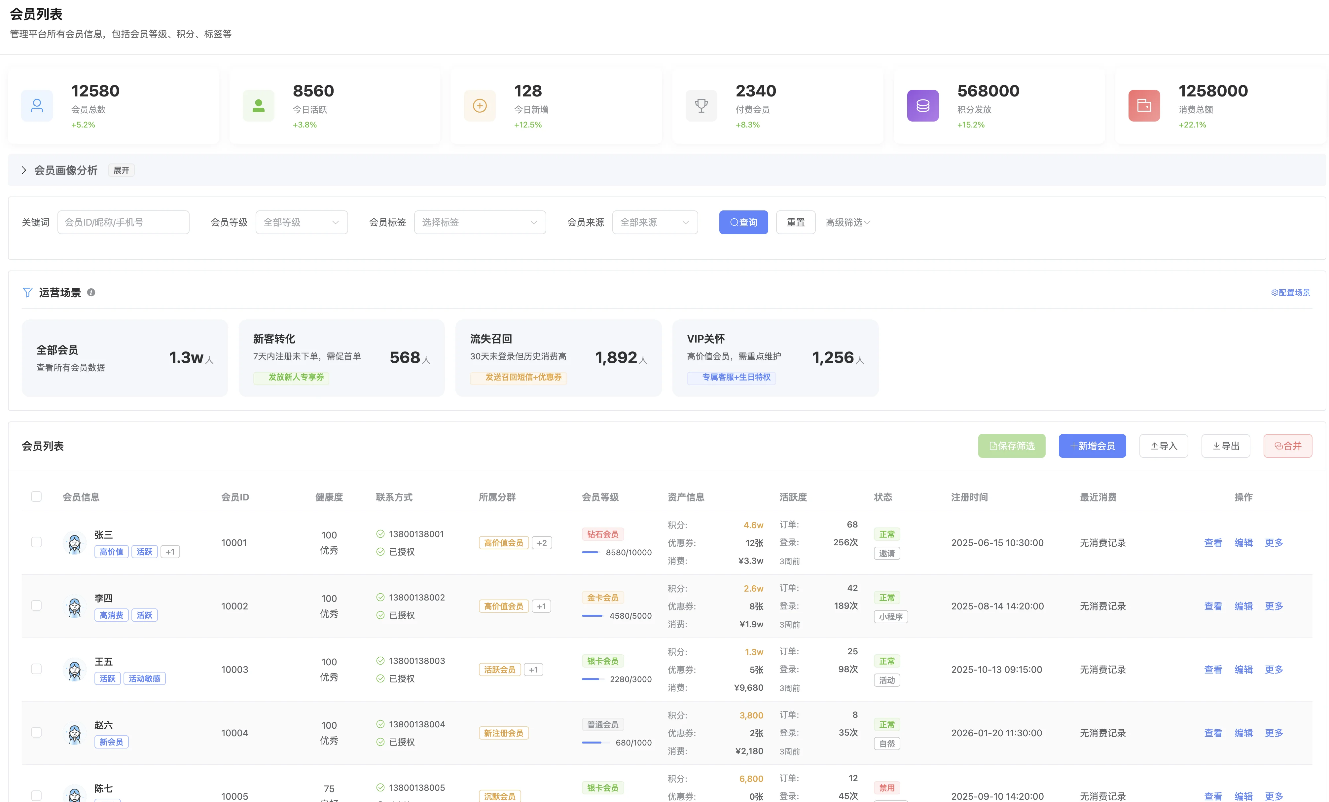Viewport: 1329px width, 802px height.
Task: Click the red 消费总额 wallet icon
Action: click(1144, 106)
